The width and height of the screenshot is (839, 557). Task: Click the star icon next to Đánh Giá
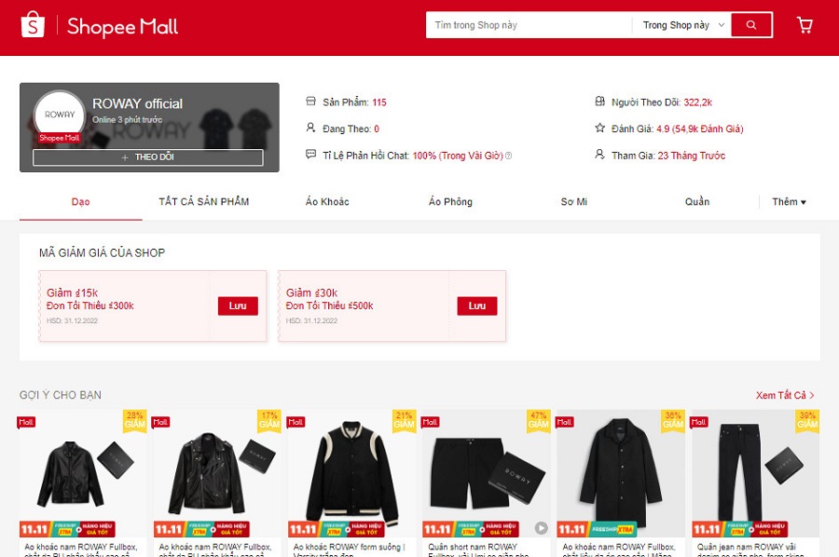point(599,128)
